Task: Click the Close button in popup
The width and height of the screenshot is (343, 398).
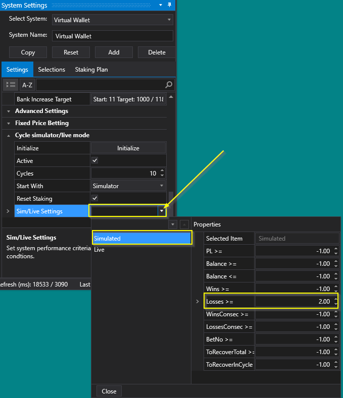Action: tap(109, 391)
